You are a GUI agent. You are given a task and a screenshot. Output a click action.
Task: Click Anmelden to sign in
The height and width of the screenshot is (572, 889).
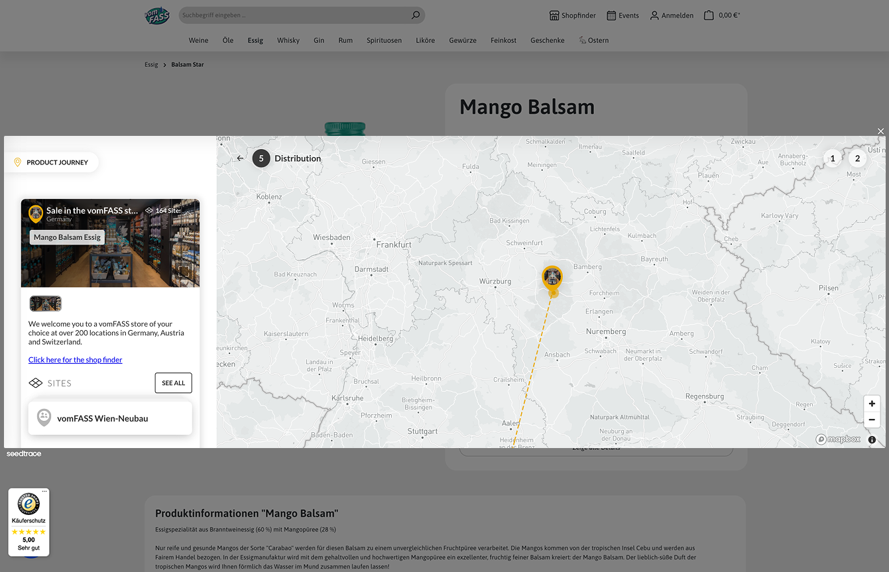[x=672, y=15]
